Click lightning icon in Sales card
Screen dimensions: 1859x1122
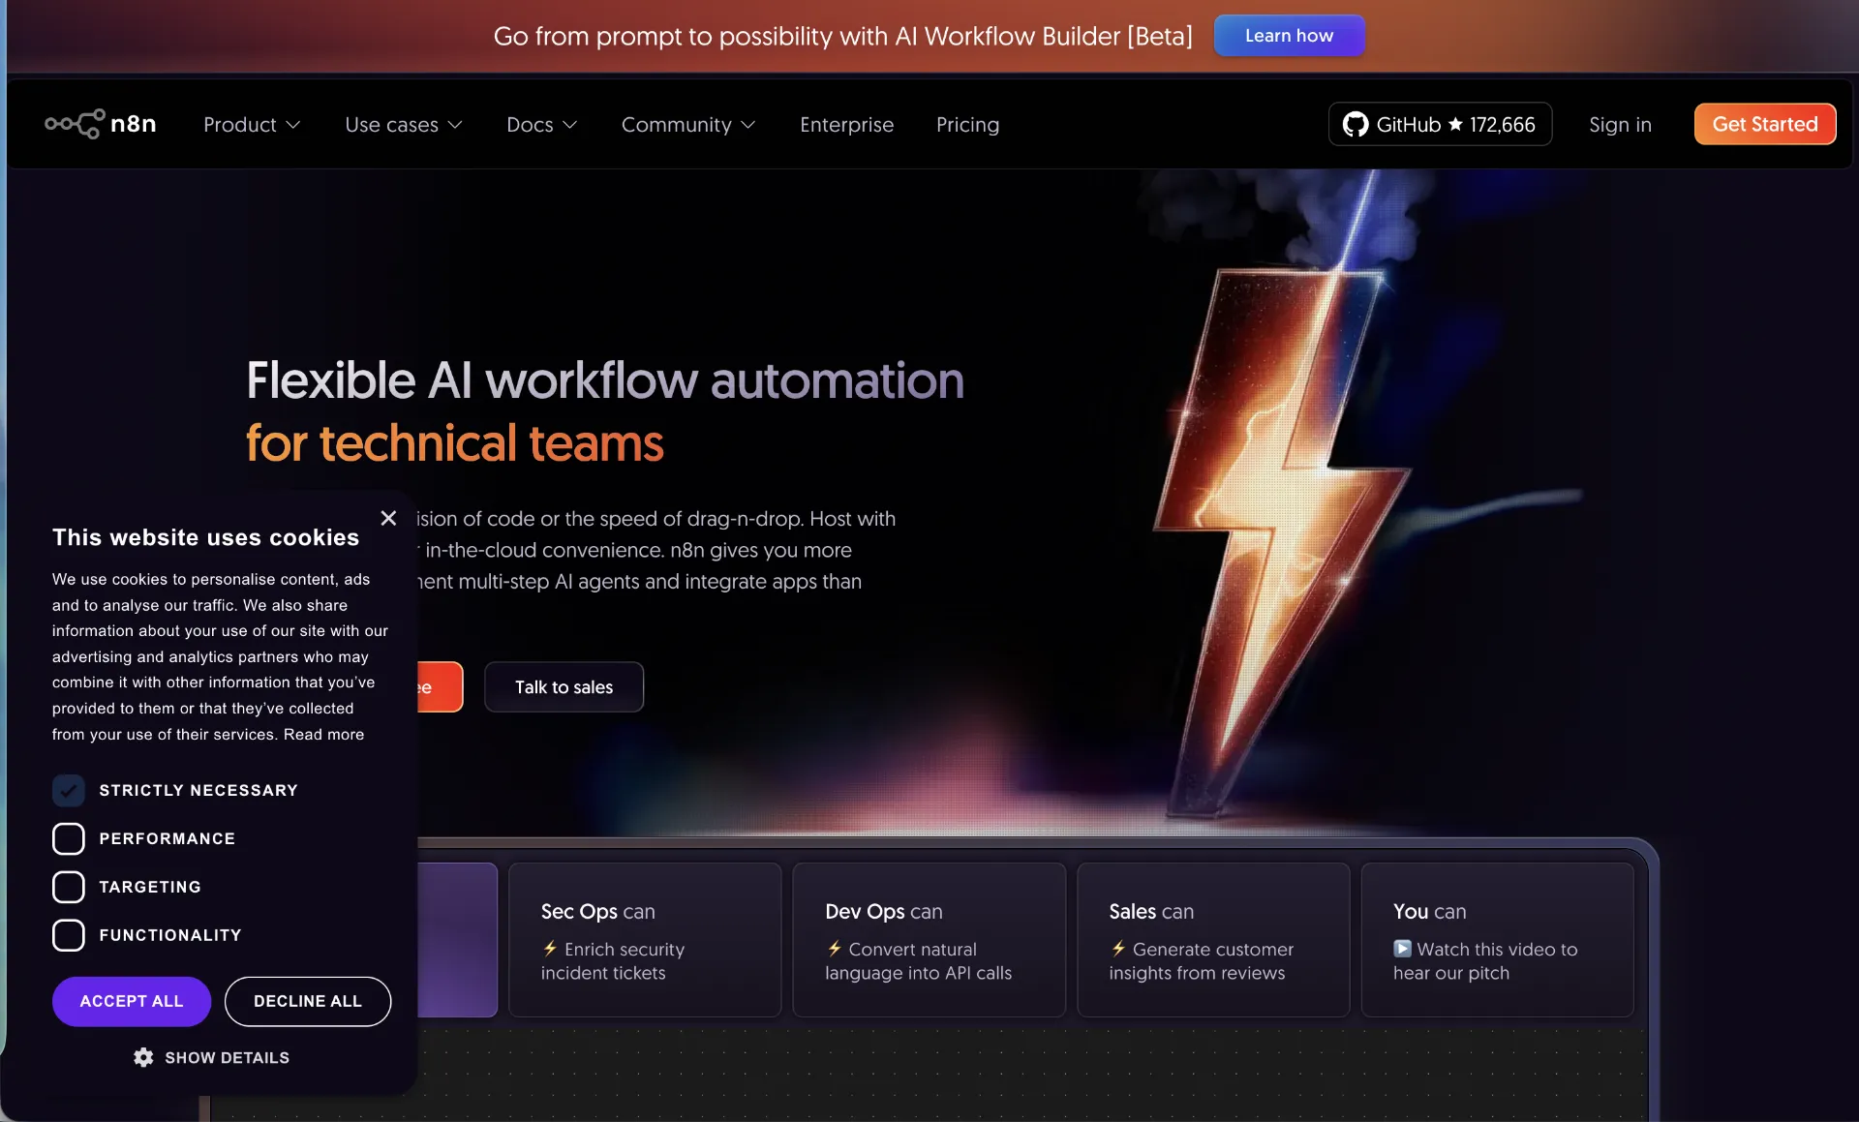pyautogui.click(x=1118, y=949)
